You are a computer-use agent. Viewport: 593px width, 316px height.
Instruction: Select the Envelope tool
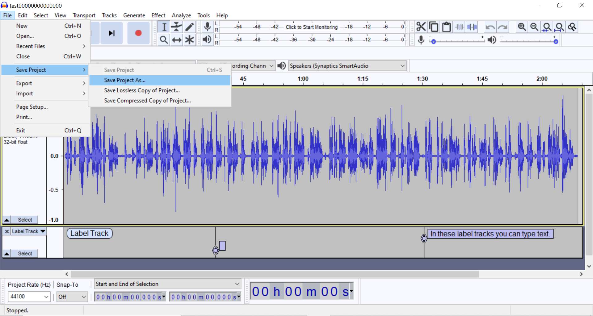pos(176,27)
